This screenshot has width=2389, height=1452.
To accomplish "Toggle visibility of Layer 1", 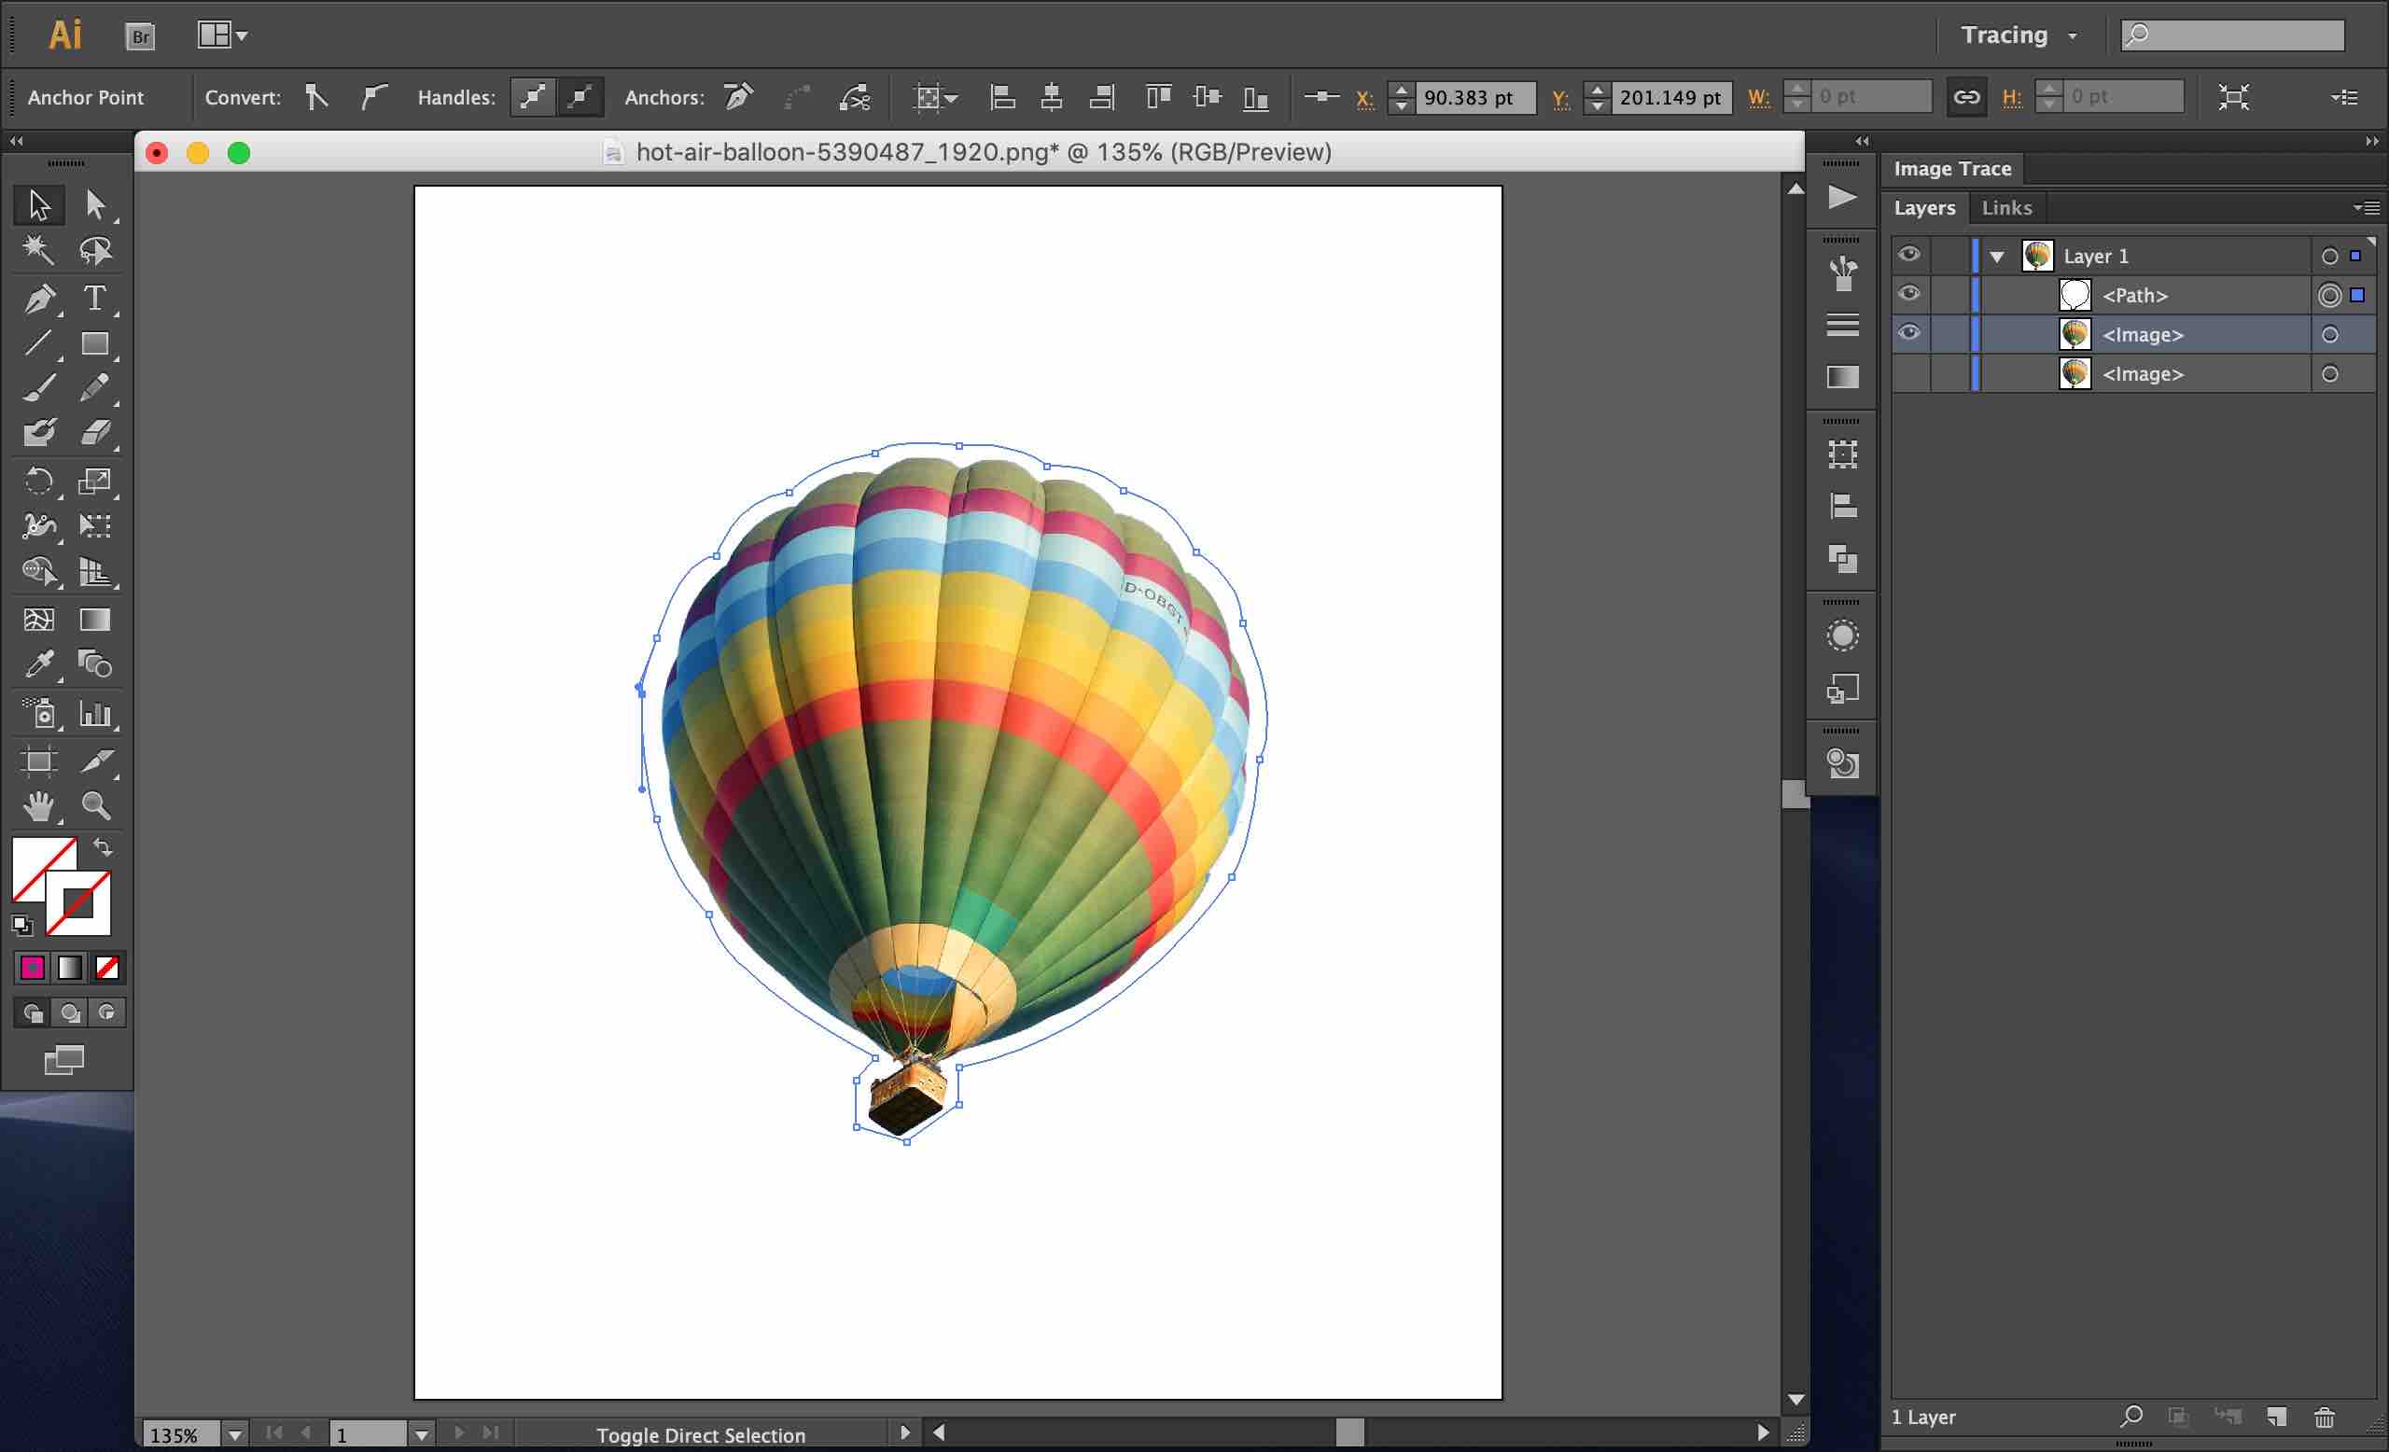I will pyautogui.click(x=1909, y=254).
